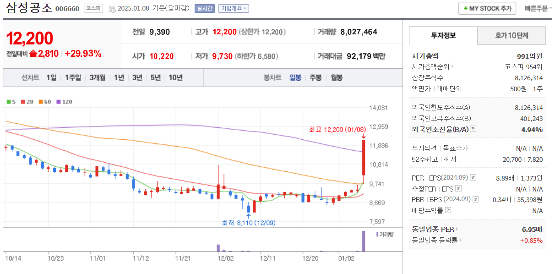Select the 주봉 weekly candle chart
Viewport: 555px width, 274px height.
[x=316, y=77]
